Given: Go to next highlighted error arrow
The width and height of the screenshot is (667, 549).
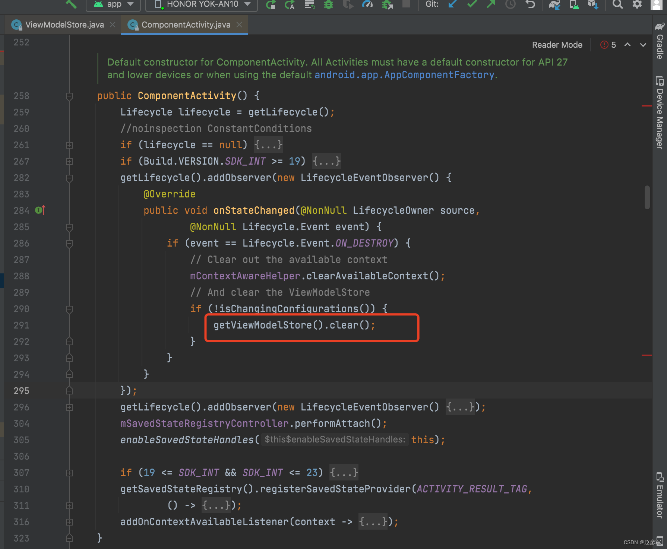Looking at the screenshot, I should pyautogui.click(x=643, y=45).
